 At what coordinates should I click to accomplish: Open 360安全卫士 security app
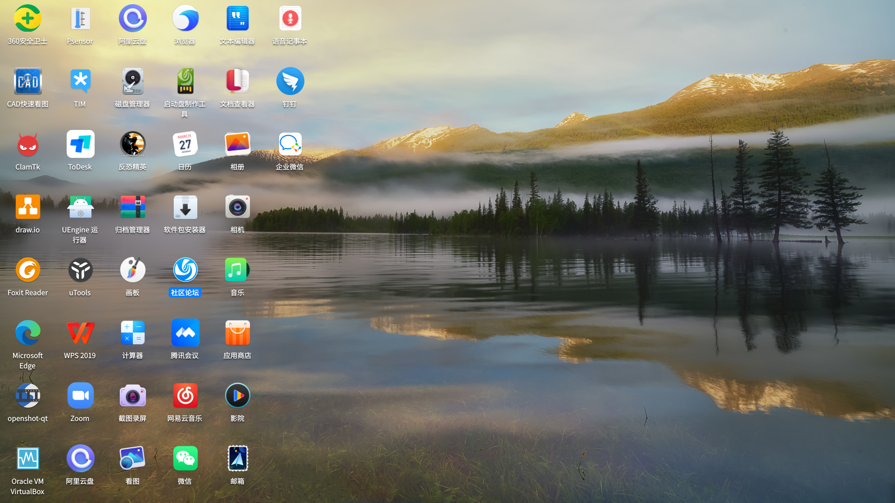click(28, 19)
